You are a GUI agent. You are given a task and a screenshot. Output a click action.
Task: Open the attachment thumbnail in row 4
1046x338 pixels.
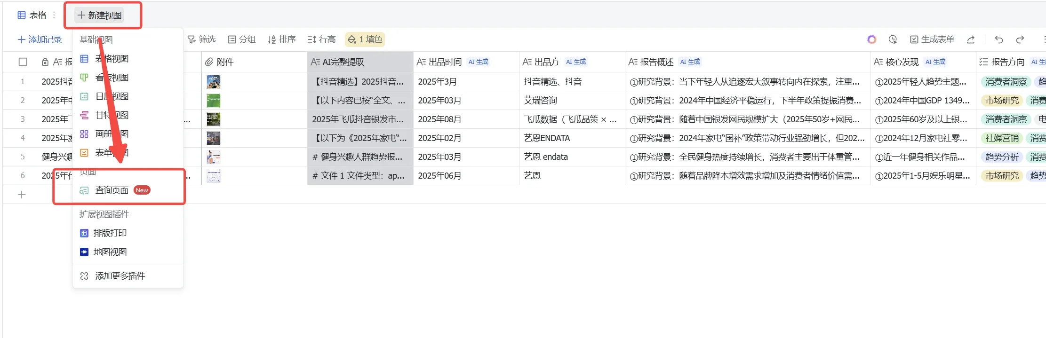(x=214, y=138)
